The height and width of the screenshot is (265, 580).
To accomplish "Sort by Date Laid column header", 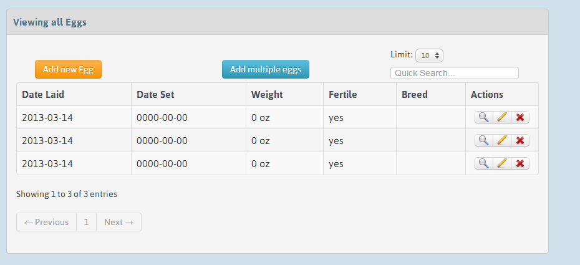I will pos(43,95).
